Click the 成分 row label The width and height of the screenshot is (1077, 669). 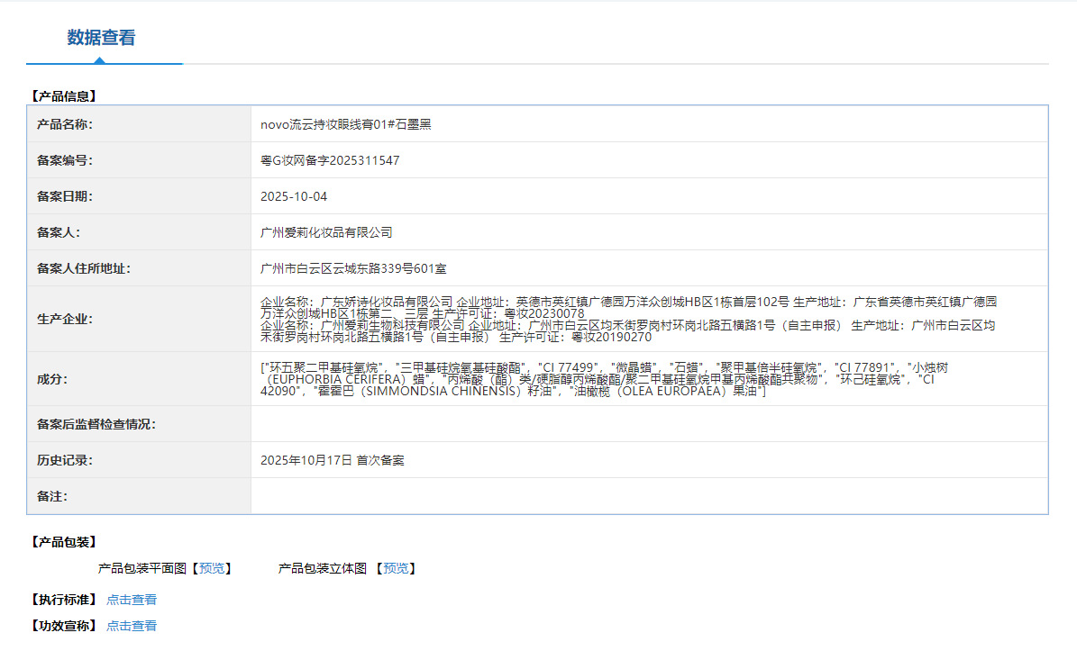52,379
